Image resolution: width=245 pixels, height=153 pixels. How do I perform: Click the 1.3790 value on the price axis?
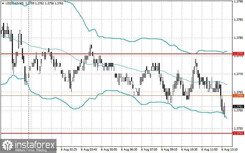click(x=238, y=2)
